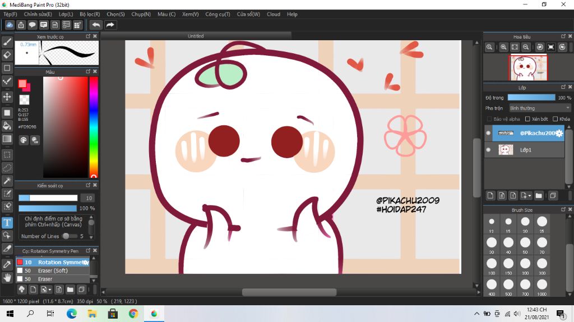
Task: Select the Bucket fill tool
Action: point(7,126)
